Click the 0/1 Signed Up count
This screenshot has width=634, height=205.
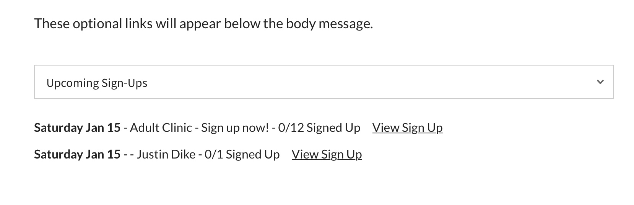point(242,154)
